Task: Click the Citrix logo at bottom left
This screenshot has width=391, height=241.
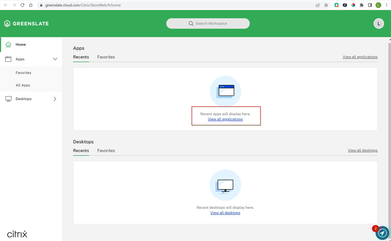Action: (x=17, y=234)
